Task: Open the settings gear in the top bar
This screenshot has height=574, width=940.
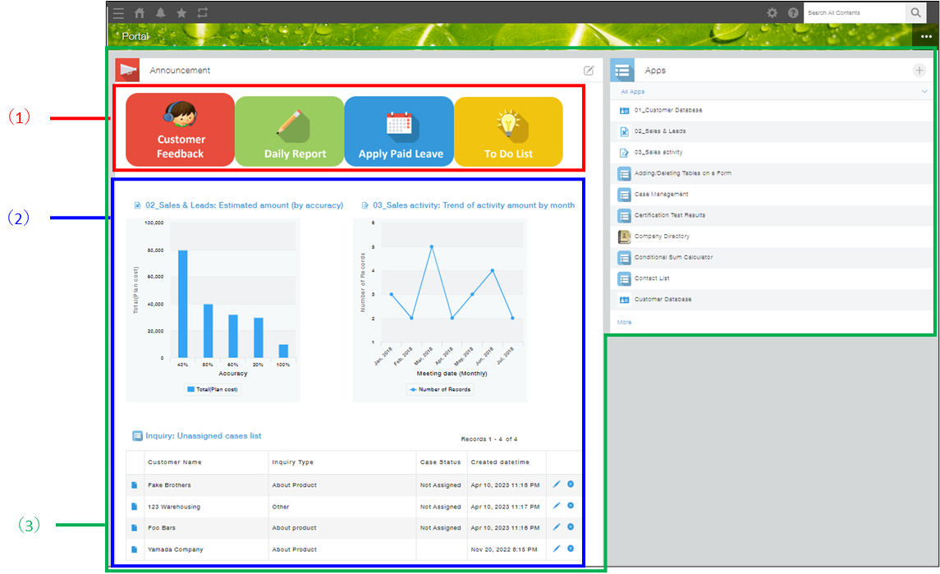Action: [772, 12]
